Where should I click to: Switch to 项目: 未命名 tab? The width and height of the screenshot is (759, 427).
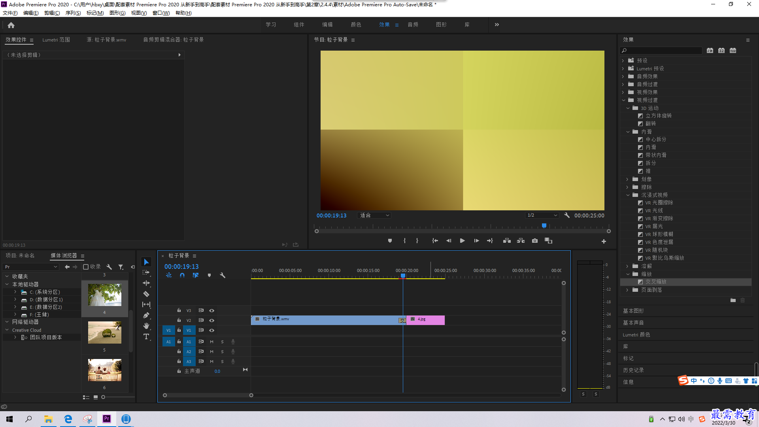(x=20, y=256)
